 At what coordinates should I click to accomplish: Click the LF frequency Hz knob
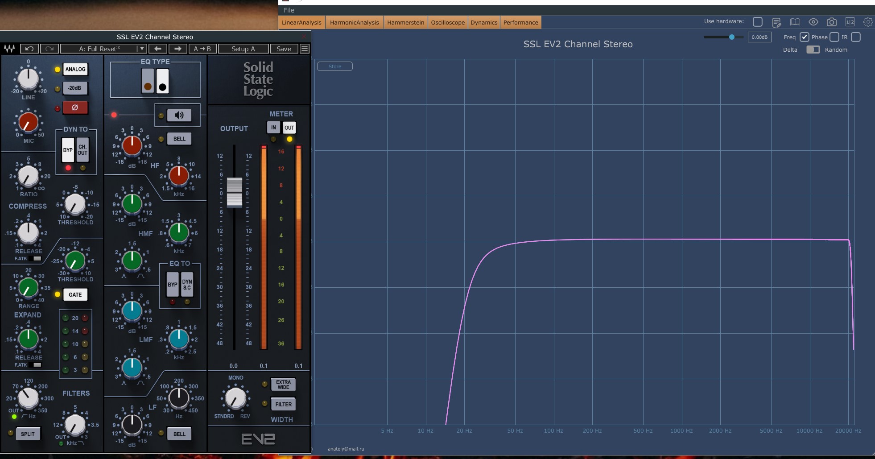coord(178,398)
